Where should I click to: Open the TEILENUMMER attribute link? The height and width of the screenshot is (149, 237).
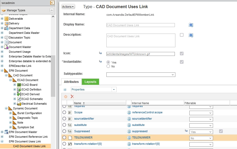point(83,137)
